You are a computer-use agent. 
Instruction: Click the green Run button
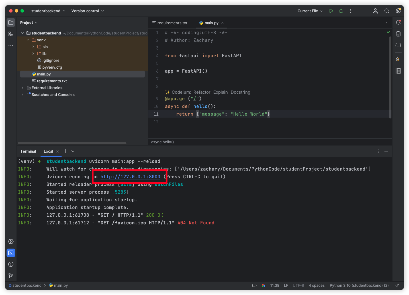pyautogui.click(x=331, y=11)
